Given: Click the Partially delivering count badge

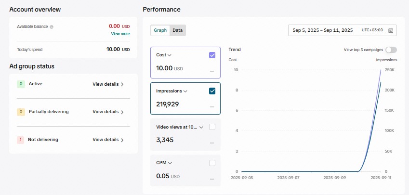Looking at the screenshot, I should [21, 112].
